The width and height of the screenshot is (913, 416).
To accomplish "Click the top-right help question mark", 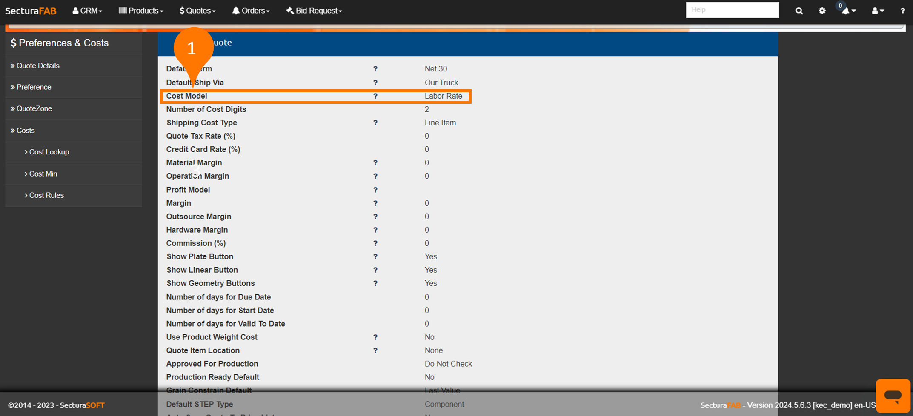I will click(902, 11).
